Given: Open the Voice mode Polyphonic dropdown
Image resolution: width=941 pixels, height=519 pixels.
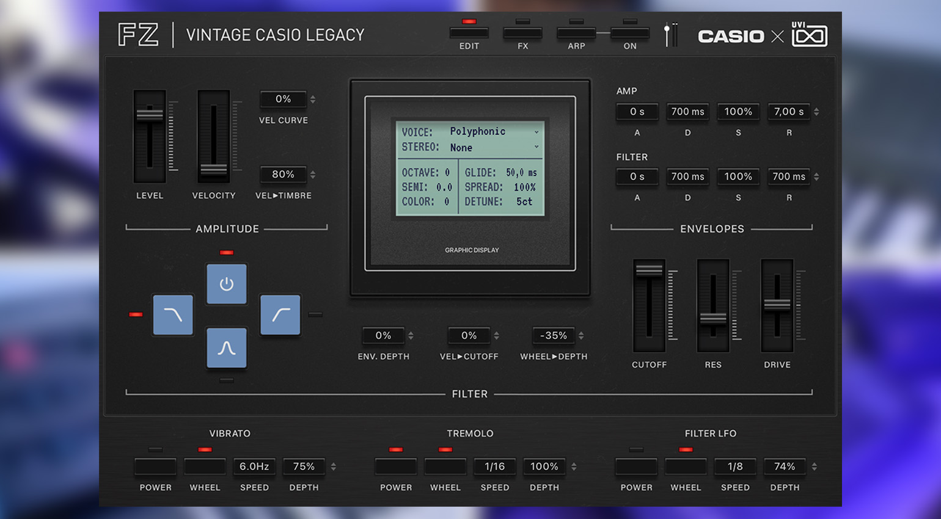Looking at the screenshot, I should (494, 131).
